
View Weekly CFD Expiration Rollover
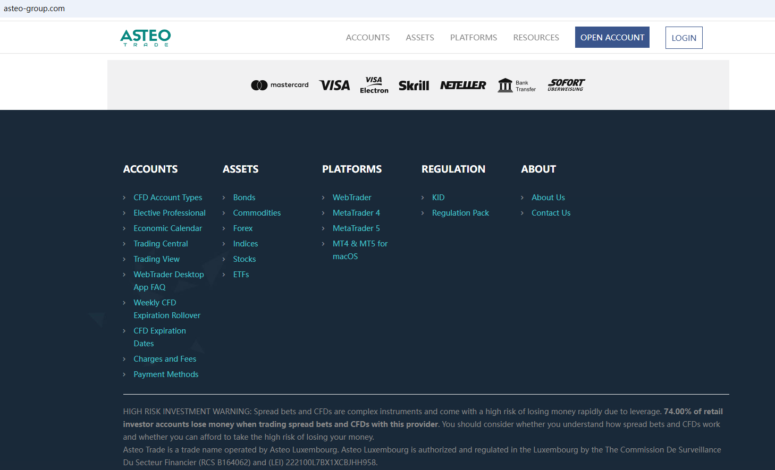coord(167,309)
